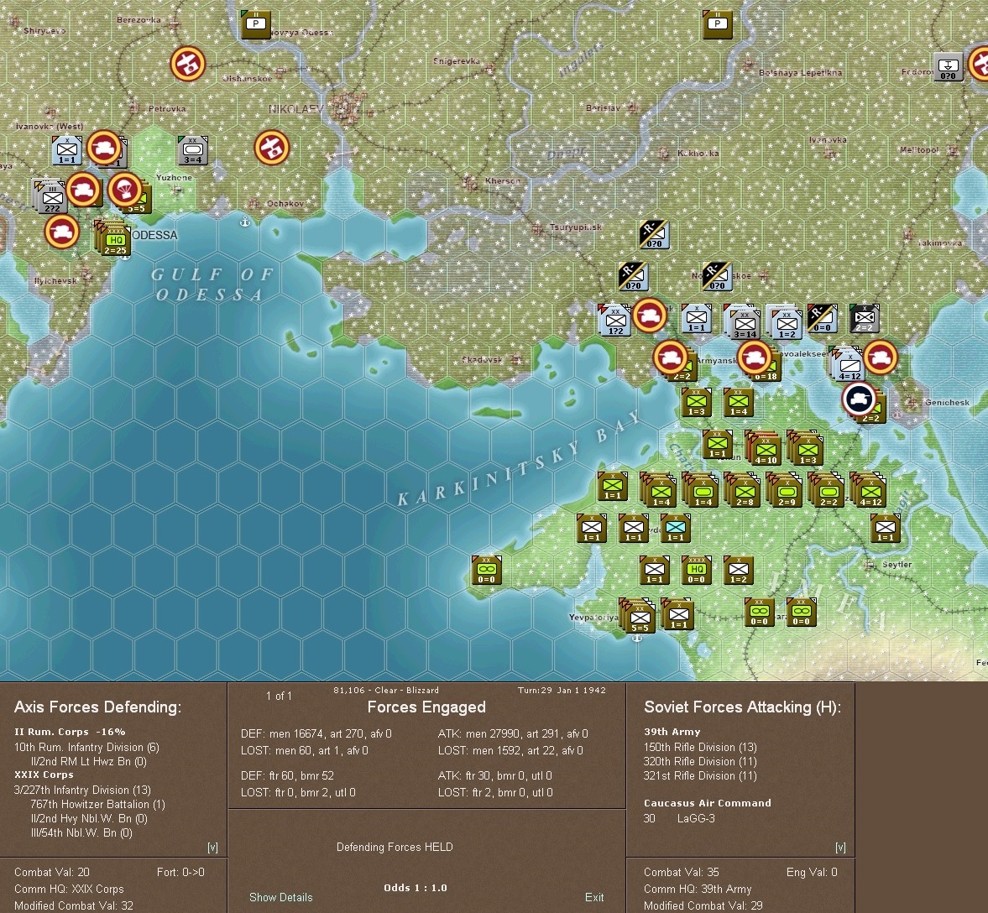Select the P counter near Novaya Odessa
988x913 pixels.
[x=256, y=24]
